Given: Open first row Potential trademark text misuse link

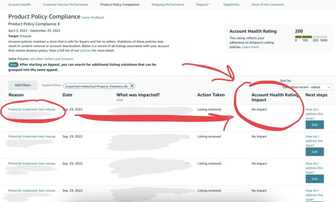Looking at the screenshot, I should click(x=32, y=109).
